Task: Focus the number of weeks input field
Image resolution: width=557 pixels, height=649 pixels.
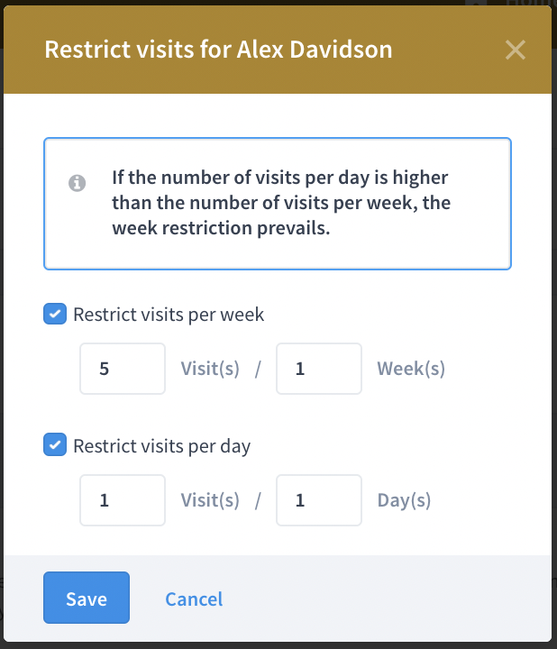Action: [319, 369]
